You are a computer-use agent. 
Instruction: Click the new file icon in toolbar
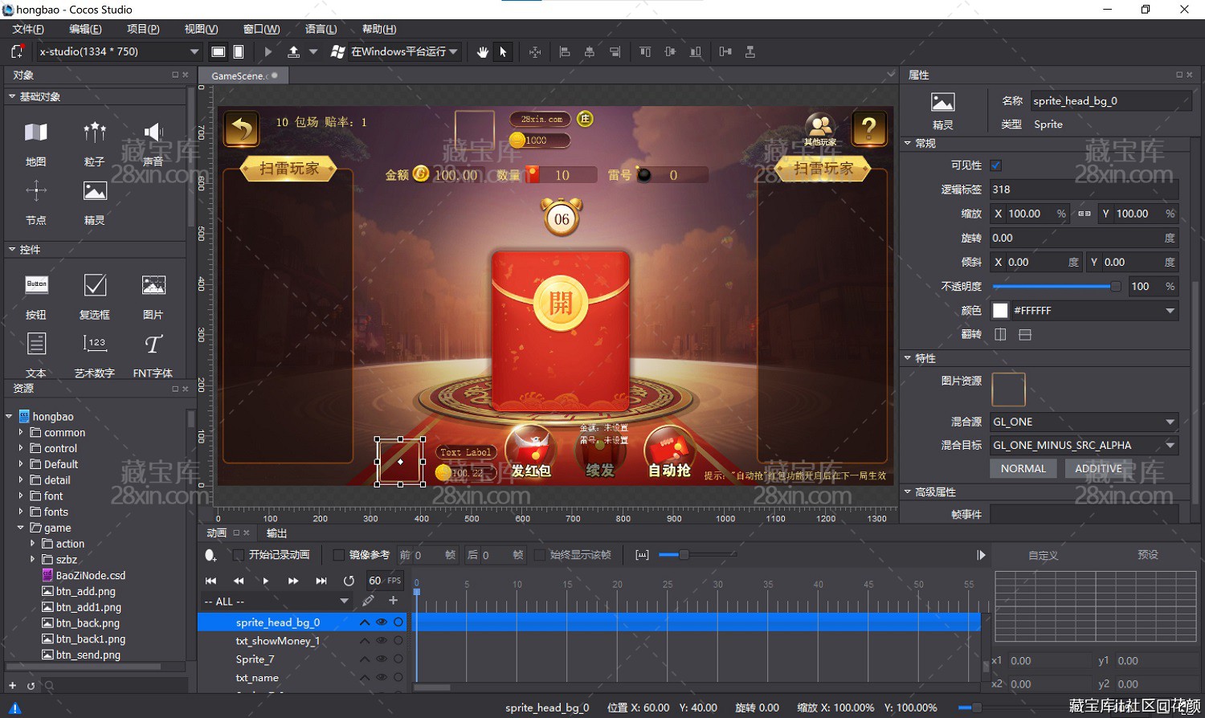pos(17,51)
